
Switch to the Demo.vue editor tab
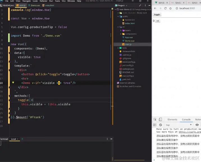[x=34, y=6]
